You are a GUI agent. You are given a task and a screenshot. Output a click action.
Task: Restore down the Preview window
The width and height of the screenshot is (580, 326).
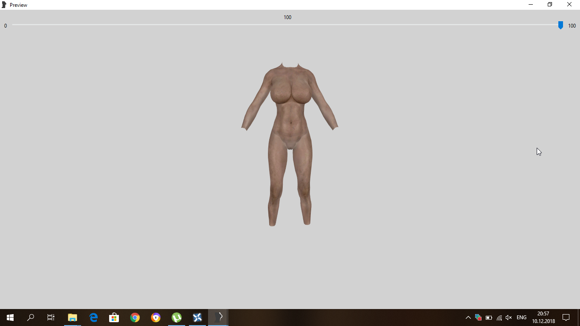(x=550, y=5)
